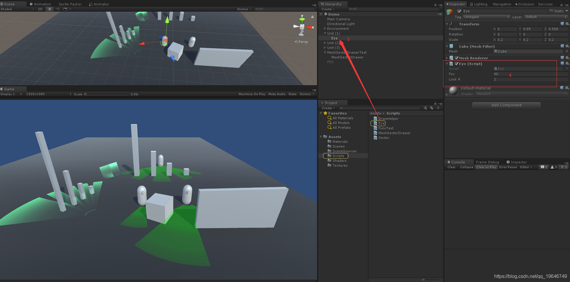
Task: Toggle scene lighting sun icon
Action: [x=50, y=9]
